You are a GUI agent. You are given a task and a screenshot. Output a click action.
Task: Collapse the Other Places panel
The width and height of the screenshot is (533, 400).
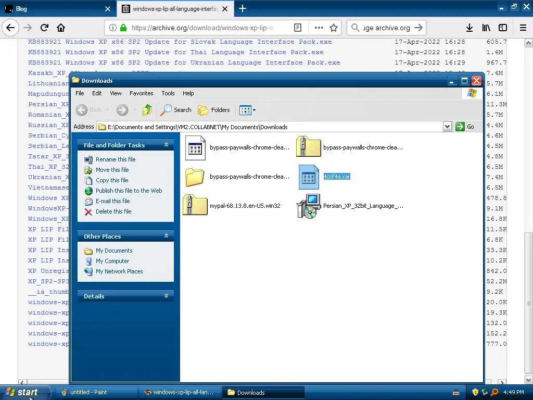tap(166, 236)
